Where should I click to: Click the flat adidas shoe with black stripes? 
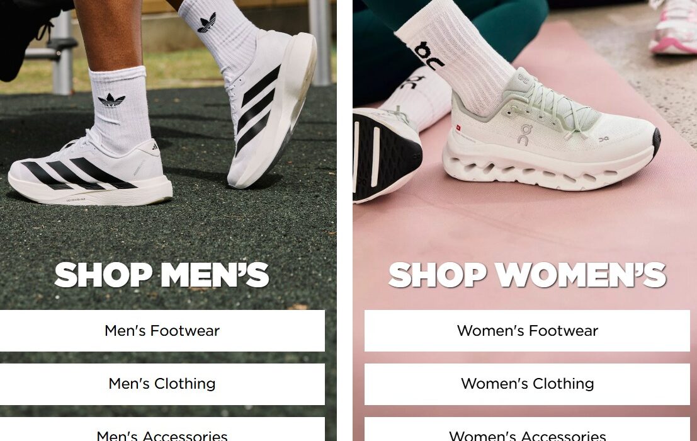(90, 173)
